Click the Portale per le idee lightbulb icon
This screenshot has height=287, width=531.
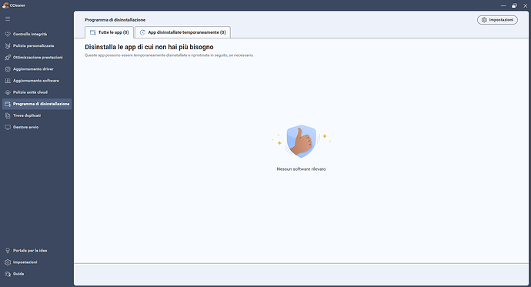8,250
